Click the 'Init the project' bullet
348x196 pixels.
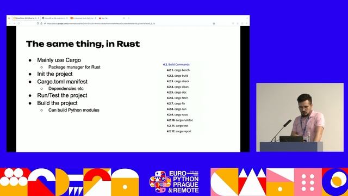pos(55,74)
